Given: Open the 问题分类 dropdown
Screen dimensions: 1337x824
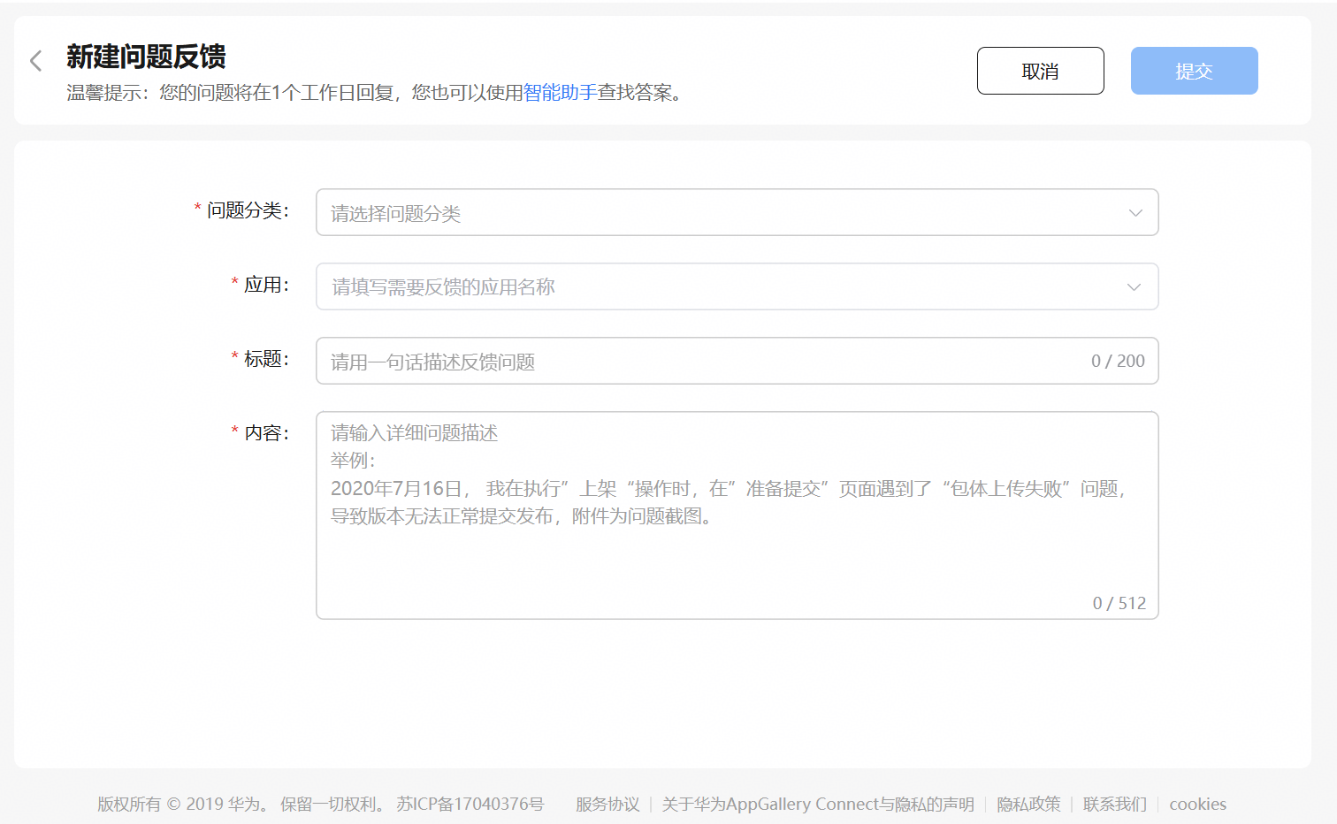Looking at the screenshot, I should point(737,212).
